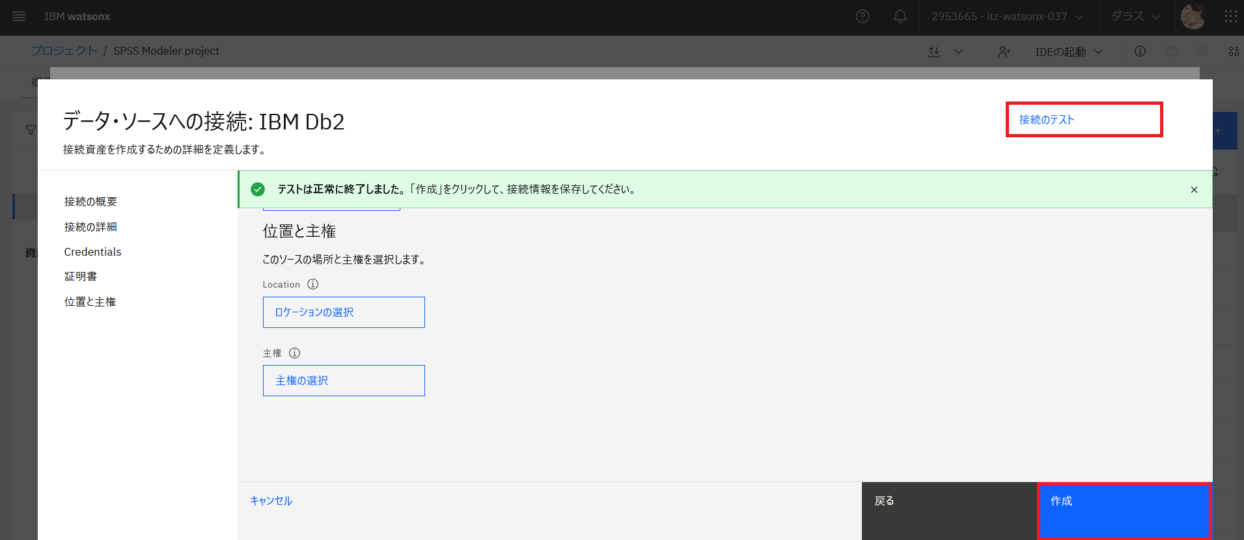
Task: Click the 接続のテスト link
Action: tap(1047, 120)
